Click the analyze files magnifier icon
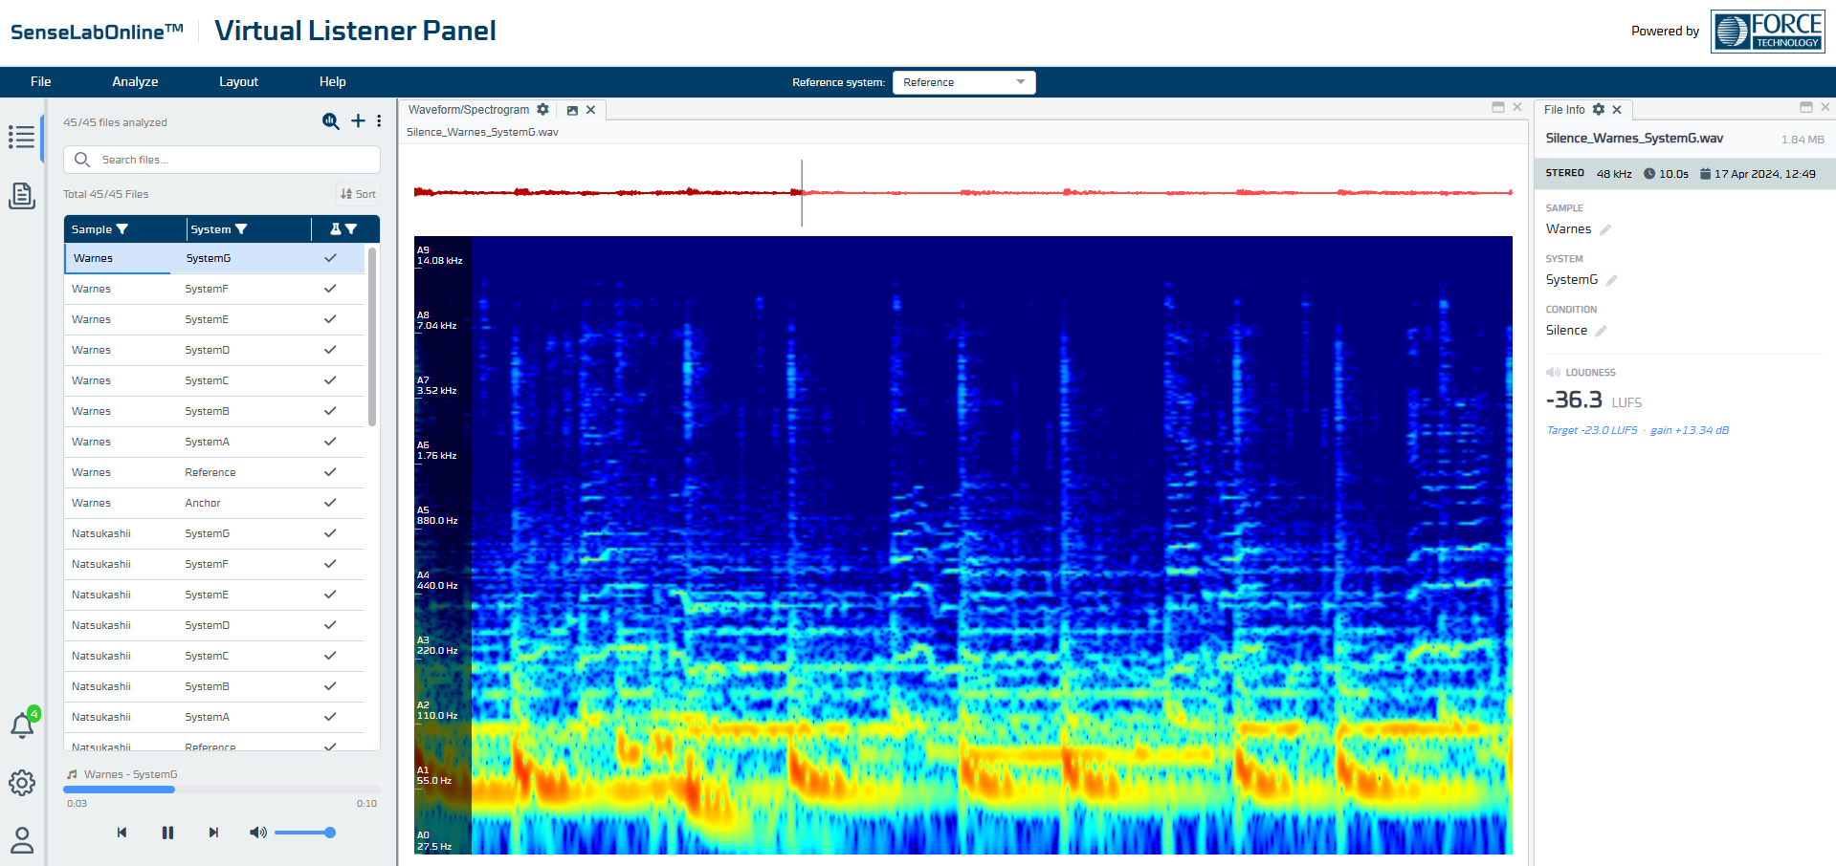Image resolution: width=1836 pixels, height=866 pixels. 331,121
